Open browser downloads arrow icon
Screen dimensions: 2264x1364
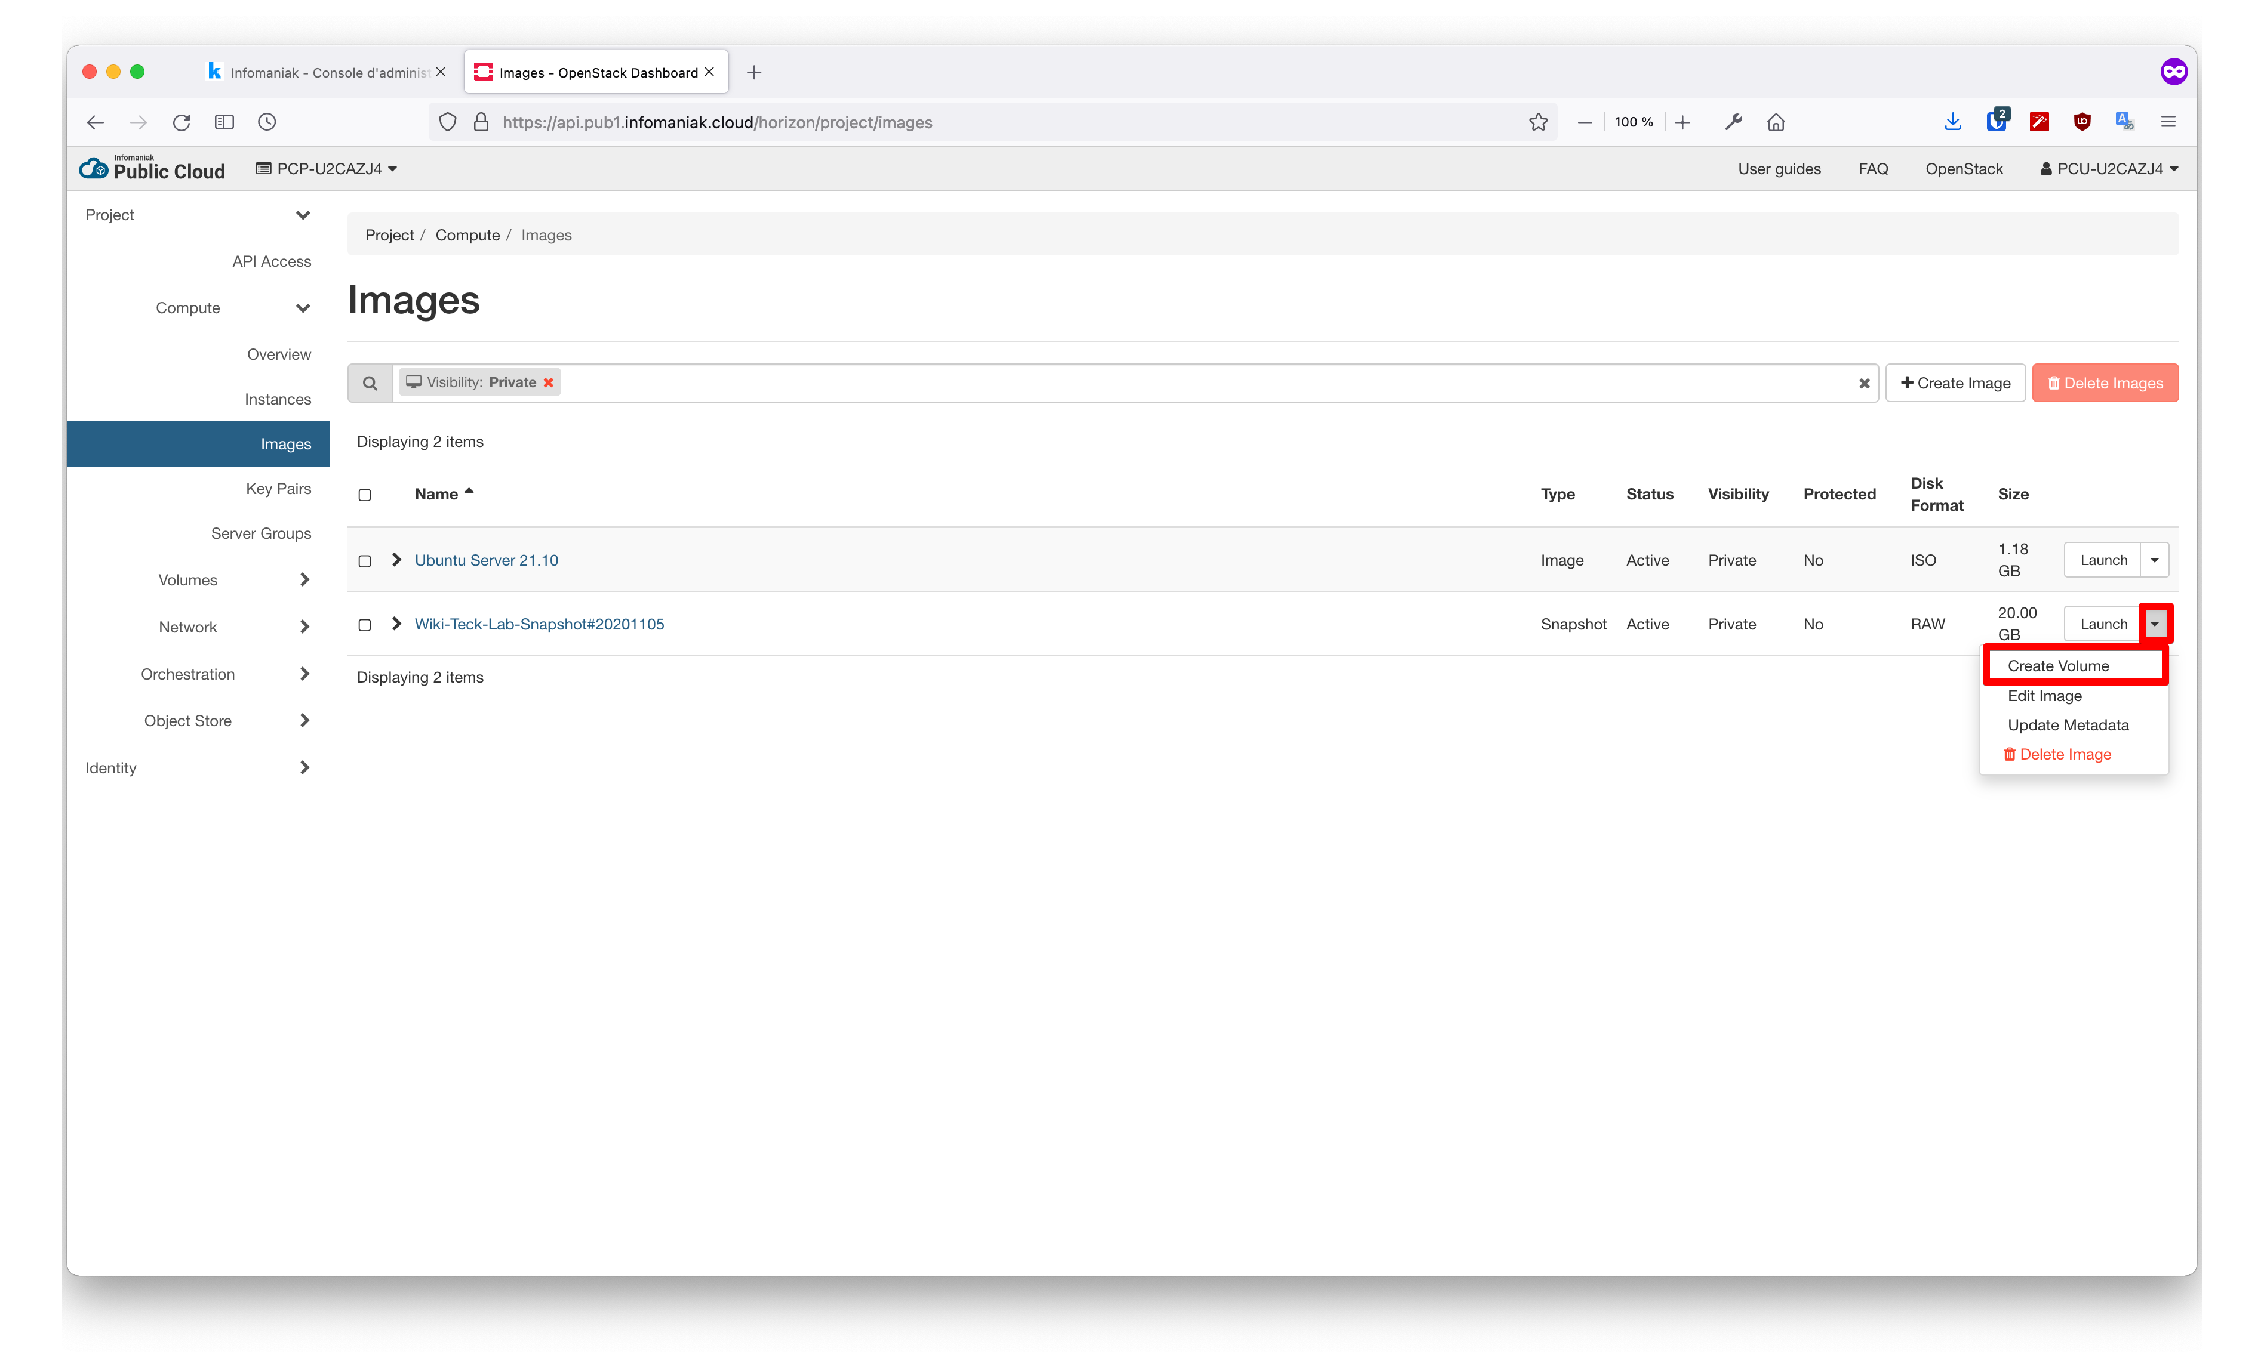coord(1952,122)
